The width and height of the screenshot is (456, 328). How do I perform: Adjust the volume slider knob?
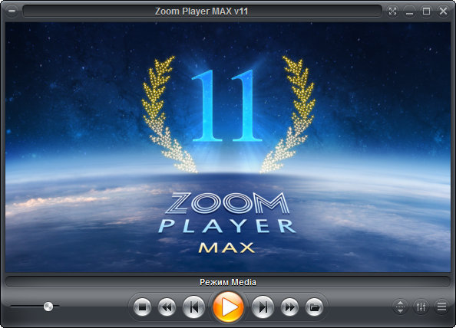point(48,307)
